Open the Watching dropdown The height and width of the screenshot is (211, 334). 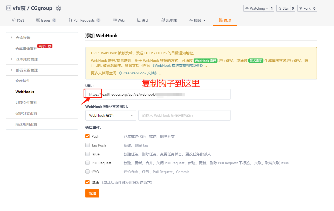tap(256, 8)
